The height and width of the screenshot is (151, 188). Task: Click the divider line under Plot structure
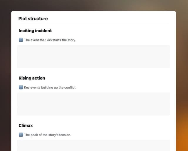pos(94,24)
